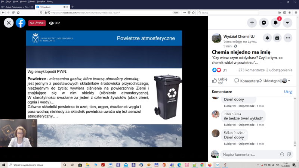
Task: Go to browser home page
Action: click(18, 13)
